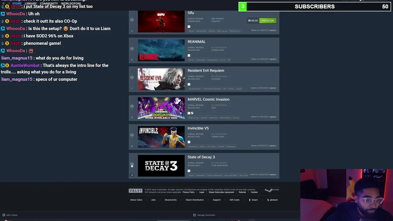The image size is (393, 221).
Task: Click the Invincible VS row drag handle
Action: (x=132, y=135)
